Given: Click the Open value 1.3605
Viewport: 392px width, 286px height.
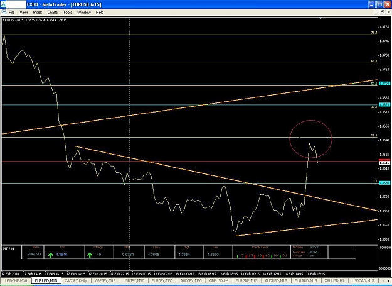Looking at the screenshot, I should [x=154, y=255].
